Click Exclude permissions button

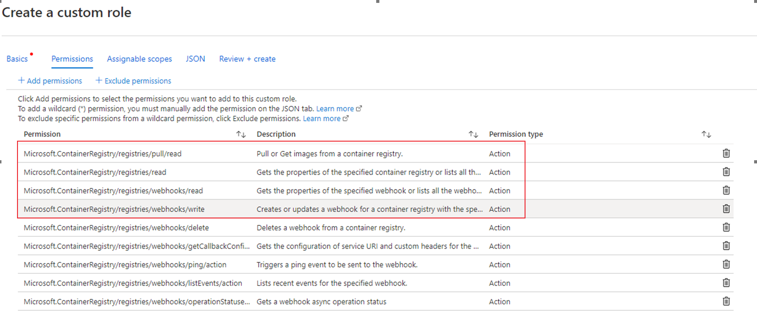134,81
